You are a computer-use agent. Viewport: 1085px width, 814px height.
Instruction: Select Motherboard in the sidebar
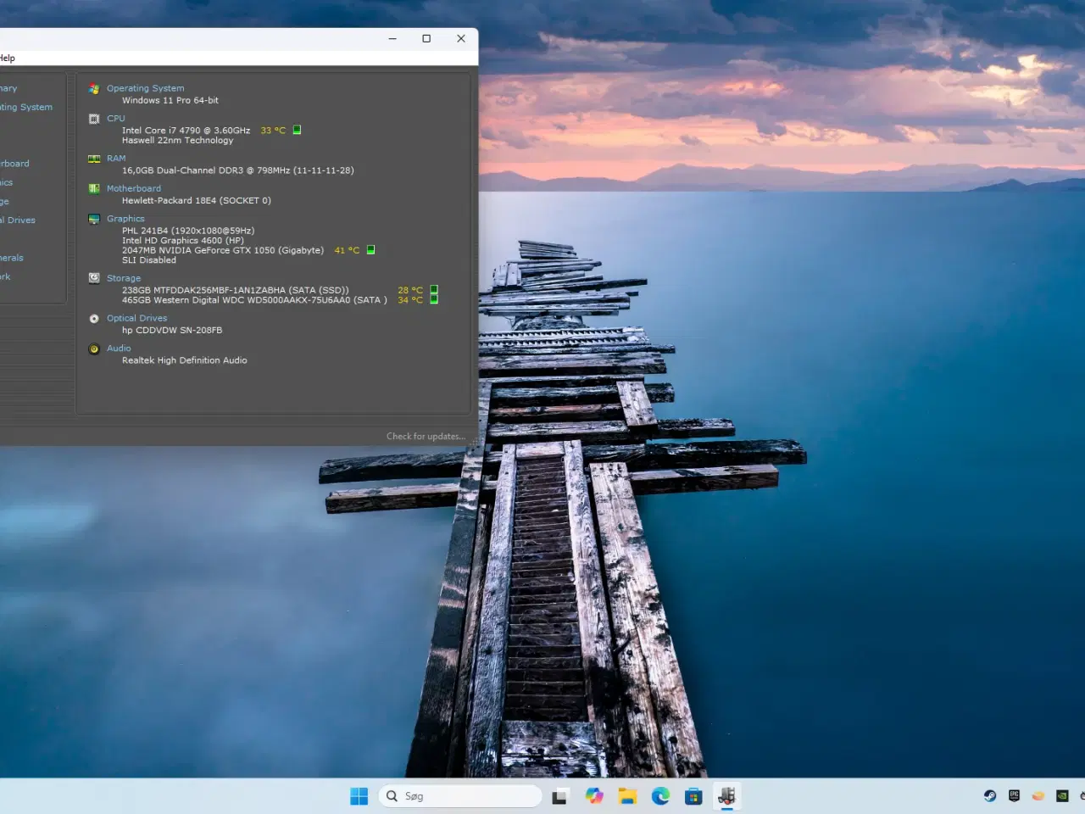pyautogui.click(x=14, y=164)
